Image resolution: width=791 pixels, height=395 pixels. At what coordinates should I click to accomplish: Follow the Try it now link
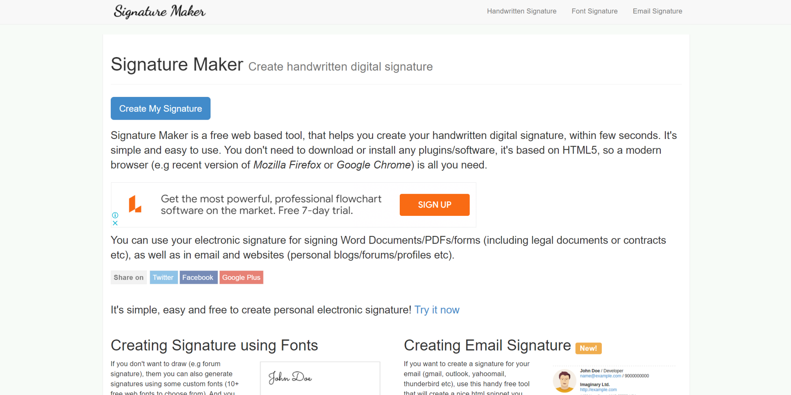pos(436,310)
